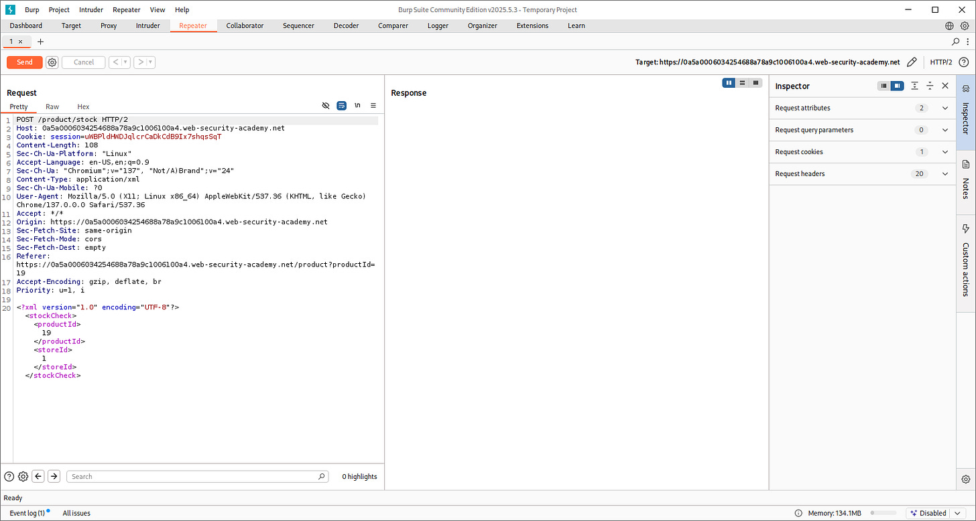Switch to top/bottom request/response layout

click(x=743, y=83)
